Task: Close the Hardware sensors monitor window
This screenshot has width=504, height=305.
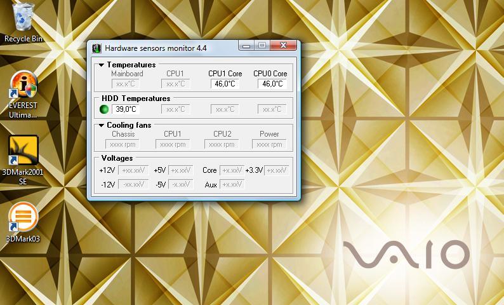Action: [x=283, y=46]
